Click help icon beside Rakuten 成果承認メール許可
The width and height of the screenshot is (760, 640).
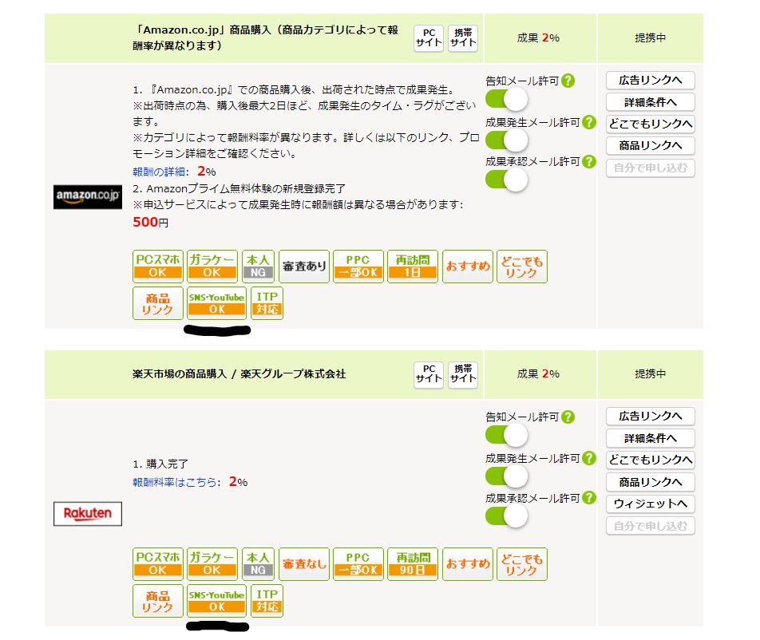pyautogui.click(x=589, y=498)
